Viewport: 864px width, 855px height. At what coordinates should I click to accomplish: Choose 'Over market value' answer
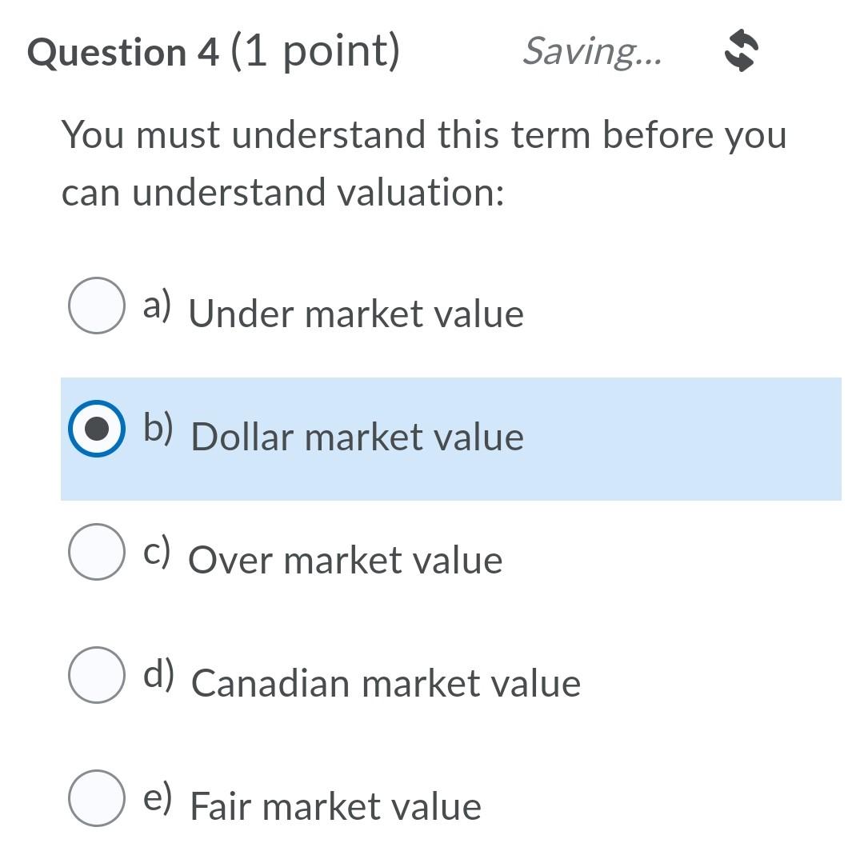96,553
